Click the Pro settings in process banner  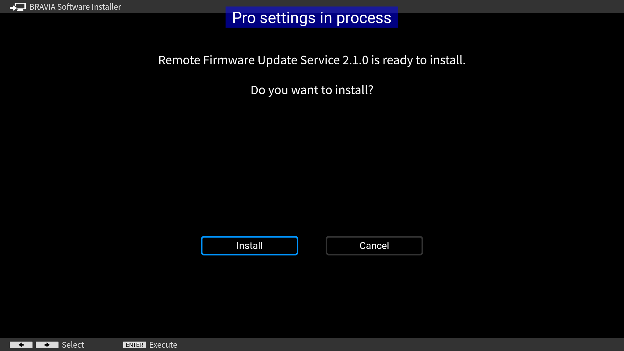[x=312, y=17]
